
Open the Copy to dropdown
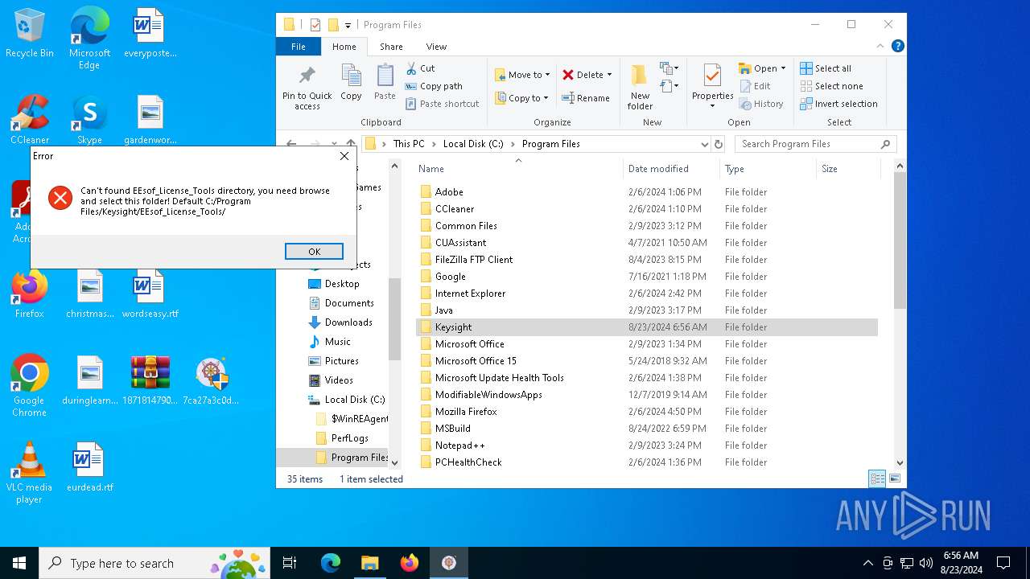pos(521,98)
